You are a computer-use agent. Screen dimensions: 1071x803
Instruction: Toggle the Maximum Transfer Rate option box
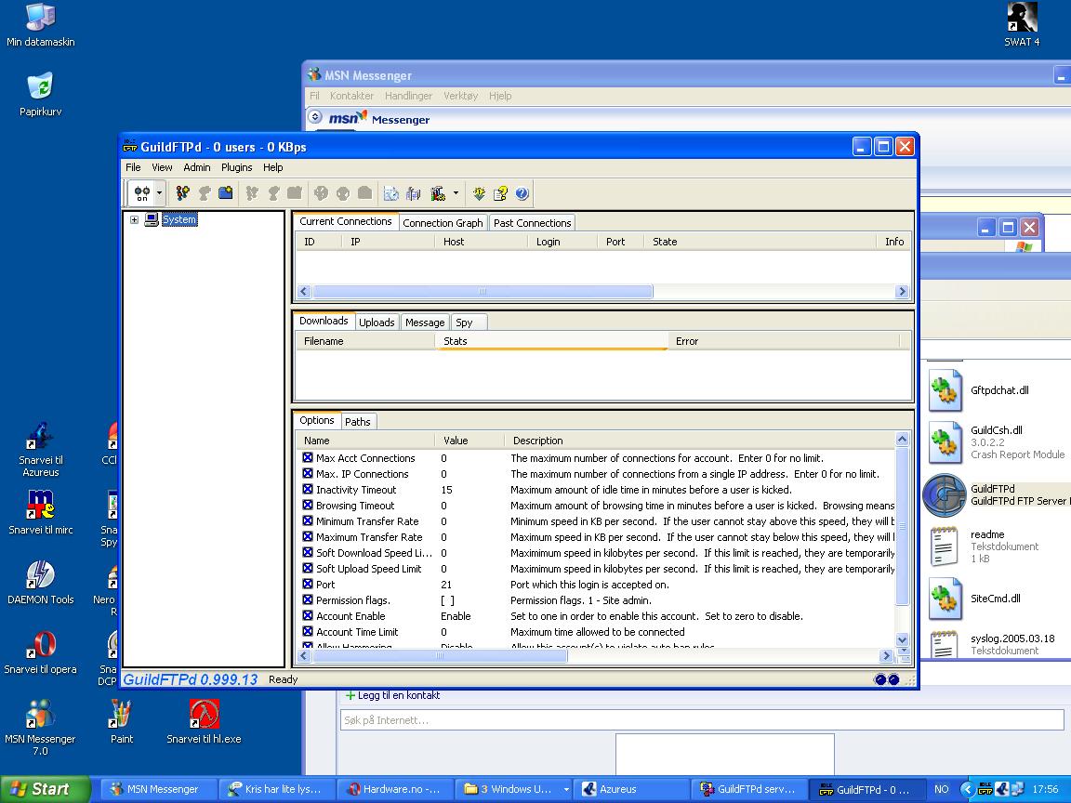(x=308, y=536)
